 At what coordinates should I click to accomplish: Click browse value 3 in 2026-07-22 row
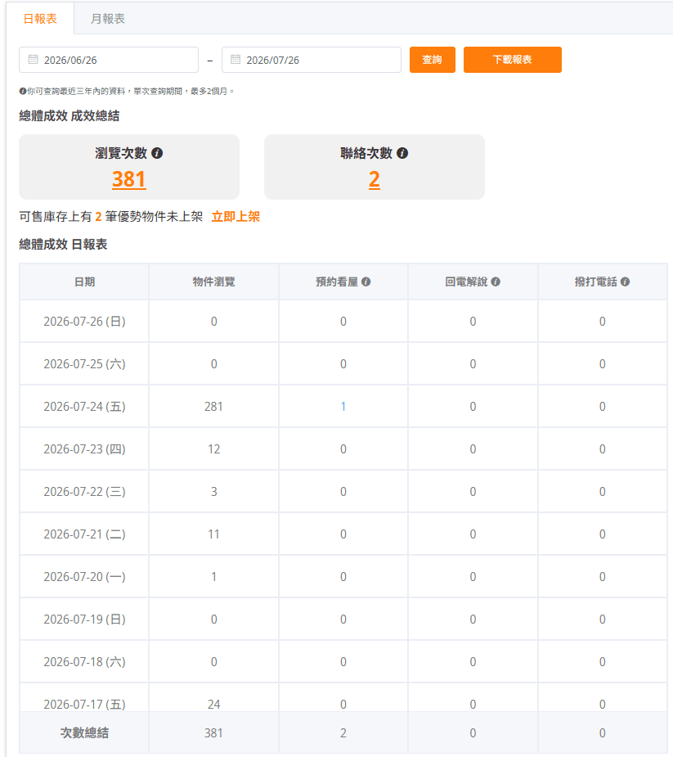click(x=213, y=492)
